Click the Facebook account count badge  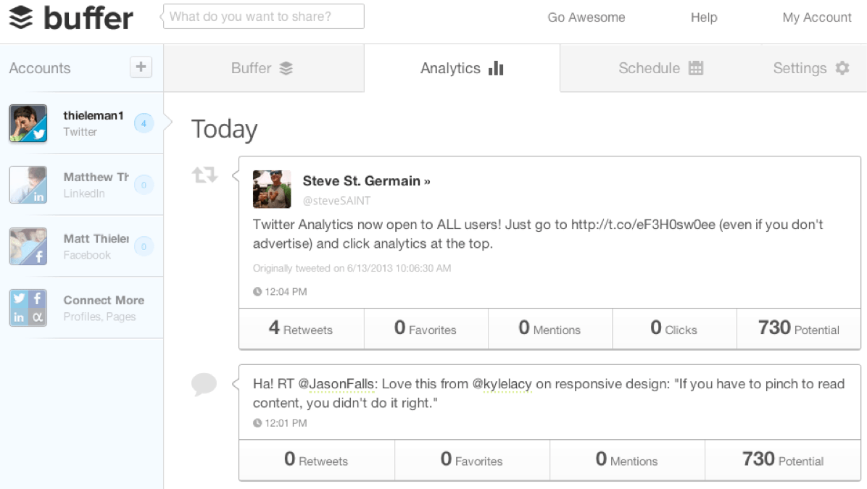tap(144, 246)
